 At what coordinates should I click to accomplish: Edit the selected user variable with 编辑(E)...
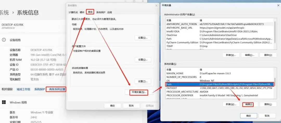[250, 55]
